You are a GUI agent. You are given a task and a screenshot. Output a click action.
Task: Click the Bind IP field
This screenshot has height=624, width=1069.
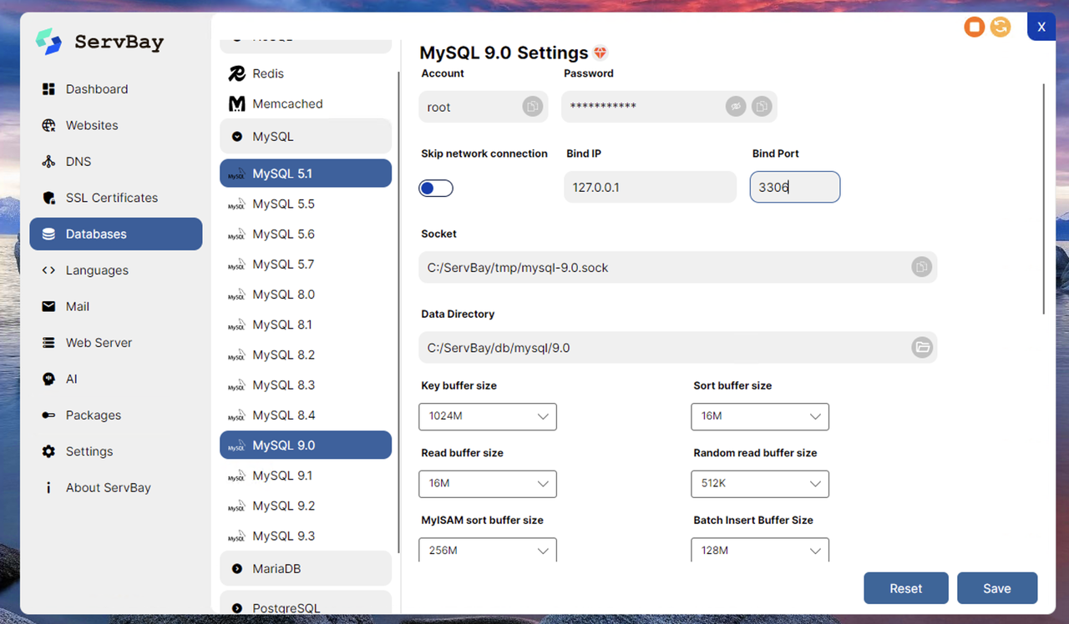(650, 187)
